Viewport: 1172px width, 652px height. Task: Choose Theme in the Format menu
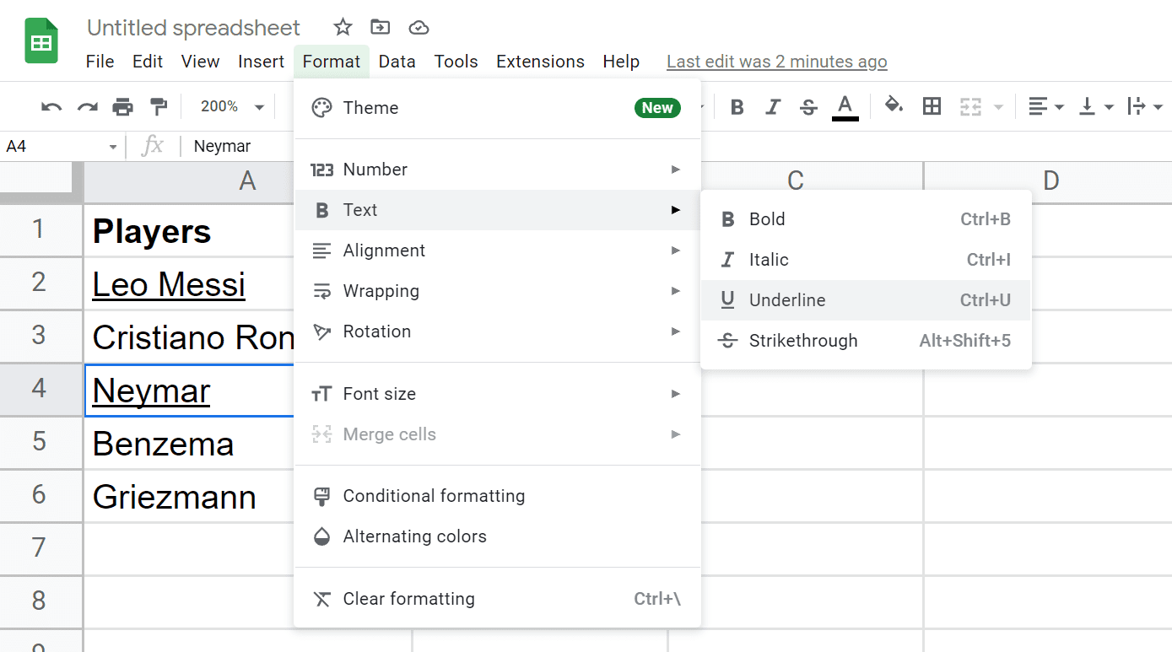click(x=497, y=108)
